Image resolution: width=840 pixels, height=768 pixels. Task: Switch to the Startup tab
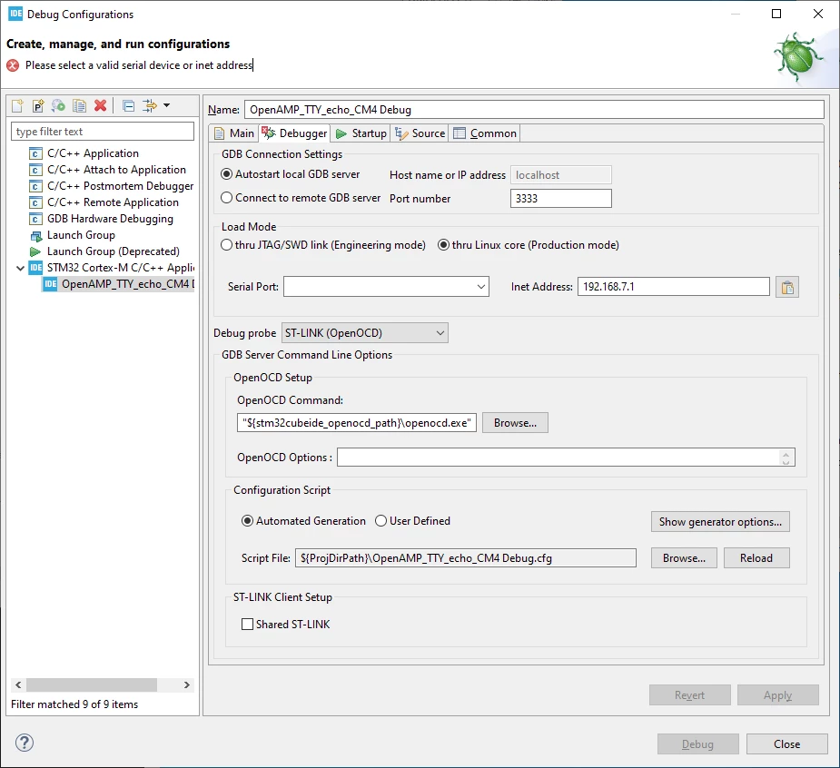pos(361,133)
